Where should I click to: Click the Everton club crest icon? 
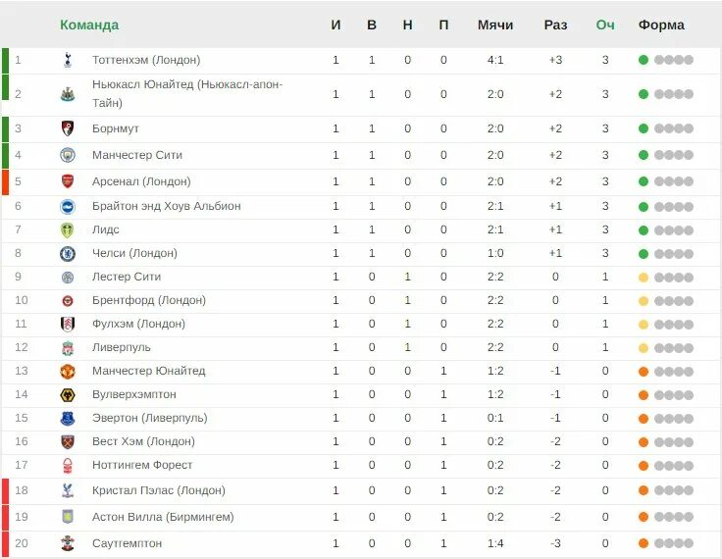click(x=68, y=419)
